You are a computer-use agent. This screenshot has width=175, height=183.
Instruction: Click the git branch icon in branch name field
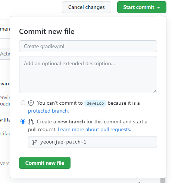pyautogui.click(x=34, y=142)
